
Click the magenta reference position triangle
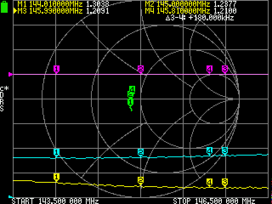click(x=11, y=74)
